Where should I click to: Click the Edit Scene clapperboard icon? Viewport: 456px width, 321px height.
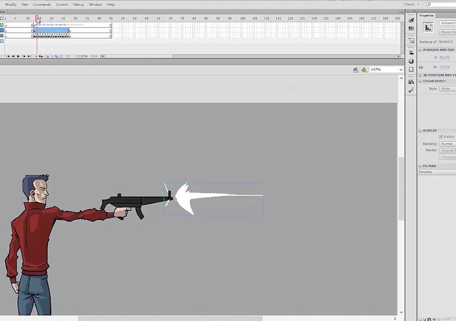click(356, 70)
